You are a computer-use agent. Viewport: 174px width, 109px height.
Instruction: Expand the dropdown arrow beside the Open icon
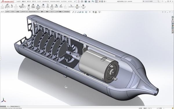pyautogui.click(x=84, y=1)
